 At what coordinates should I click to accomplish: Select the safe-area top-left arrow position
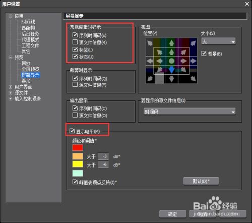click(x=159, y=52)
